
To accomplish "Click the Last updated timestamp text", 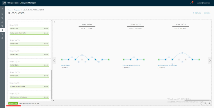I will tap(29, 104).
